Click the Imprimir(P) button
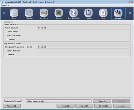 click(84, 106)
